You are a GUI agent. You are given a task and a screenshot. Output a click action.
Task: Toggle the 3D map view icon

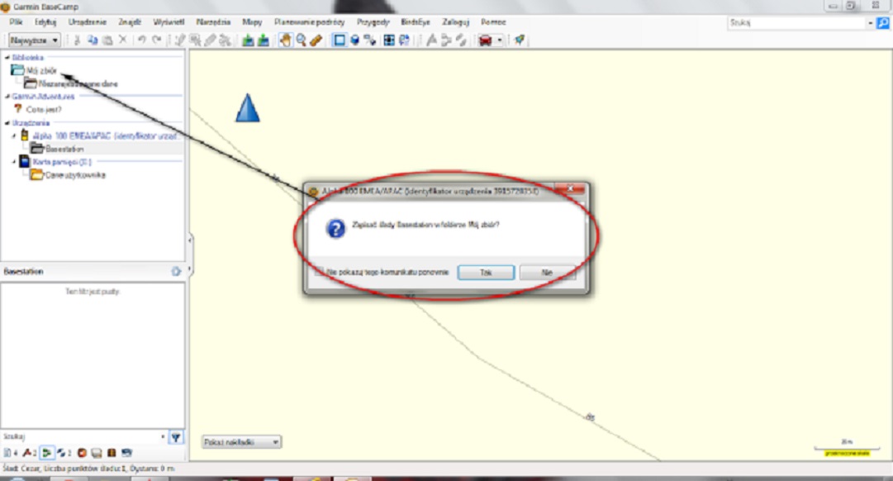[354, 40]
